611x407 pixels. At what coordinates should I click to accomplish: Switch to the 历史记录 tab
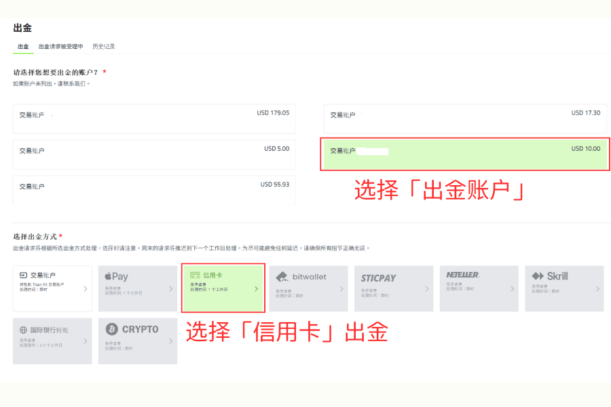click(x=103, y=46)
